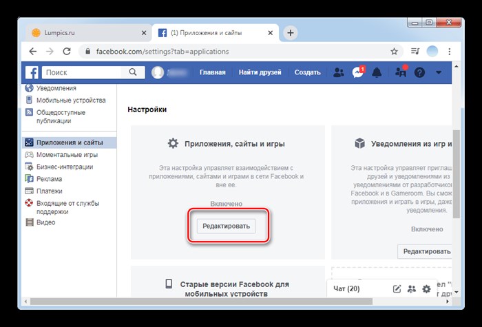Open Платежи settings
This screenshot has height=327, width=482.
tap(49, 191)
